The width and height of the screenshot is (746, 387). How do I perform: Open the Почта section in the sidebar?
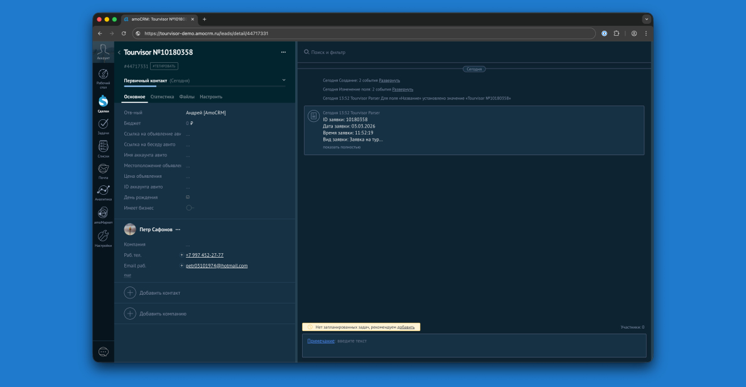click(x=103, y=168)
